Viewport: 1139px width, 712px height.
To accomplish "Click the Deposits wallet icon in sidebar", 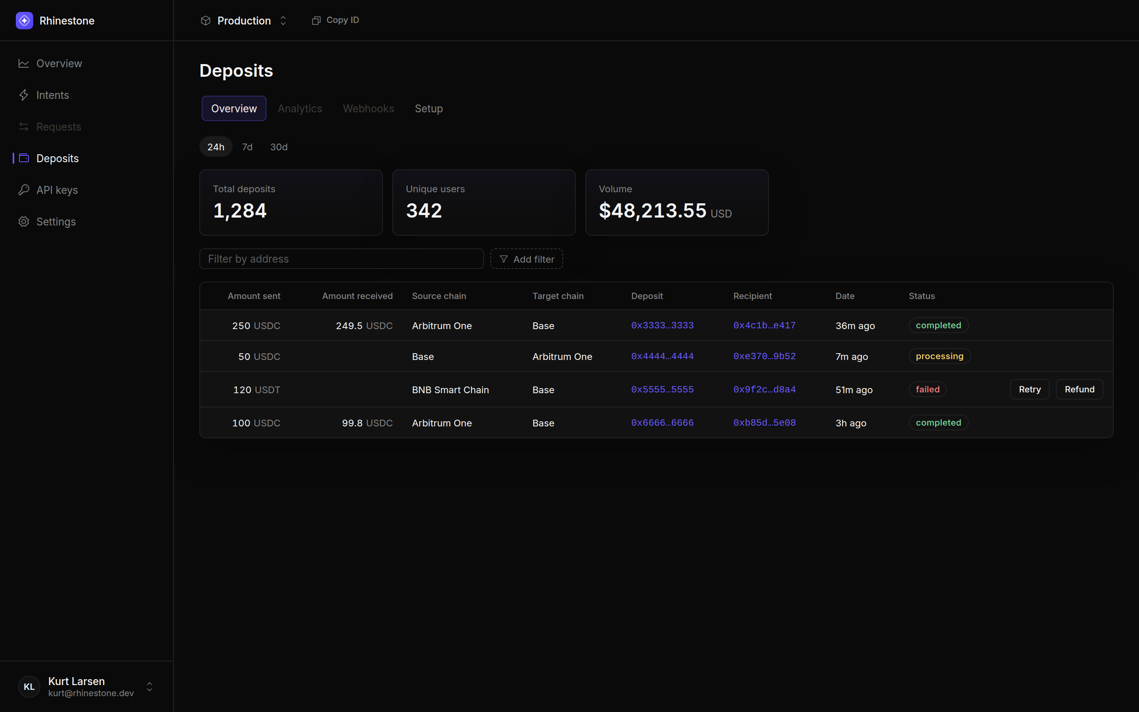I will click(24, 158).
